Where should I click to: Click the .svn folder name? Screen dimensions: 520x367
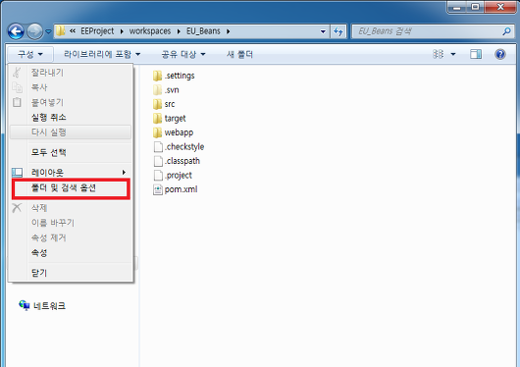172,90
